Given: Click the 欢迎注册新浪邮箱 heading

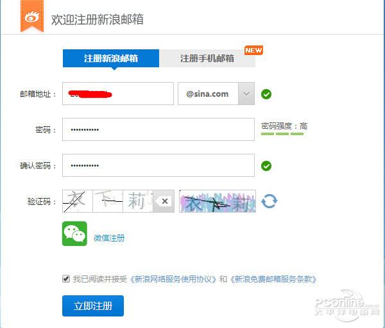Looking at the screenshot, I should pos(98,19).
